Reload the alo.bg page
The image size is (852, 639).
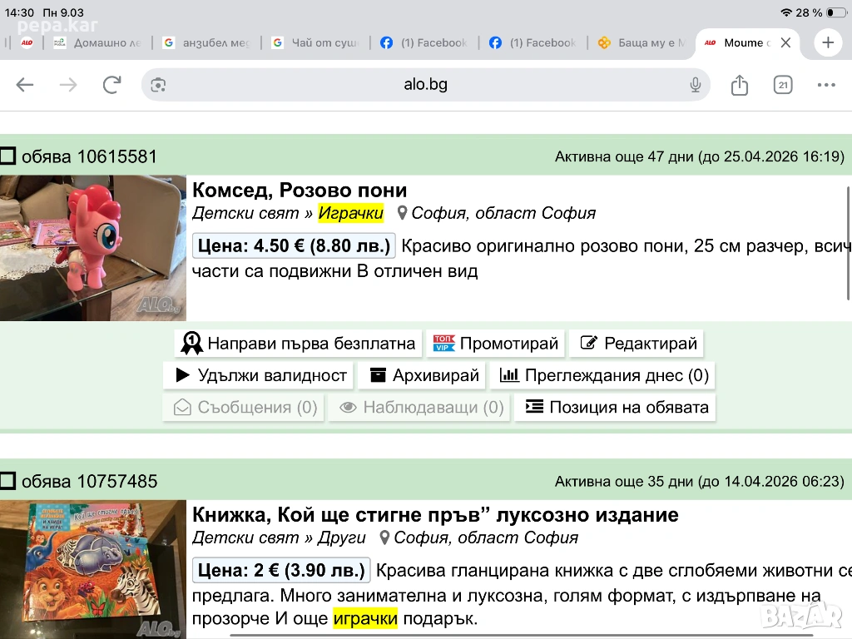point(111,85)
